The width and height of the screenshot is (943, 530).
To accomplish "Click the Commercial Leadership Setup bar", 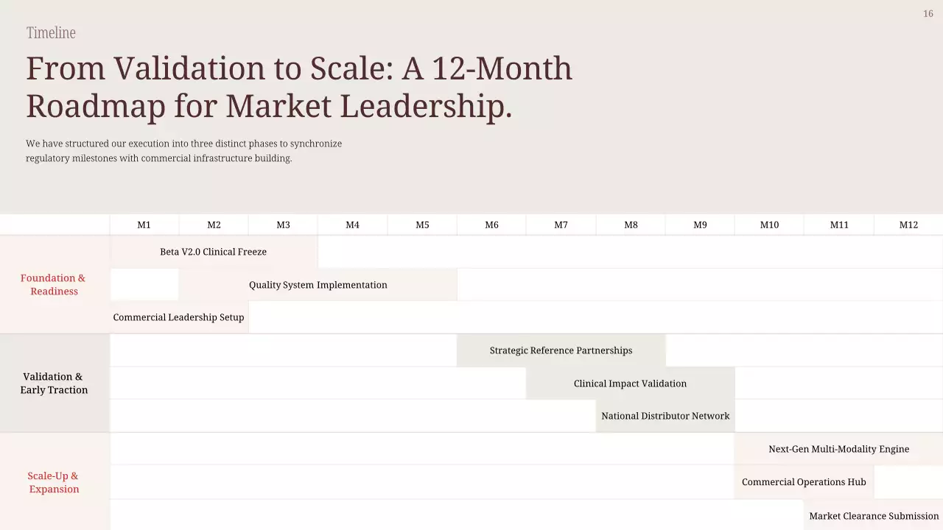I will click(x=179, y=317).
